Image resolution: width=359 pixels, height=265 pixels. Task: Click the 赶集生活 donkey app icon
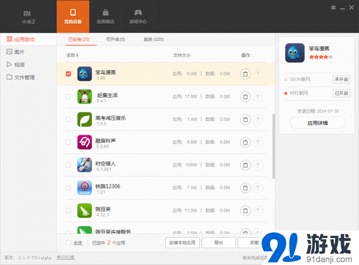pyautogui.click(x=84, y=96)
